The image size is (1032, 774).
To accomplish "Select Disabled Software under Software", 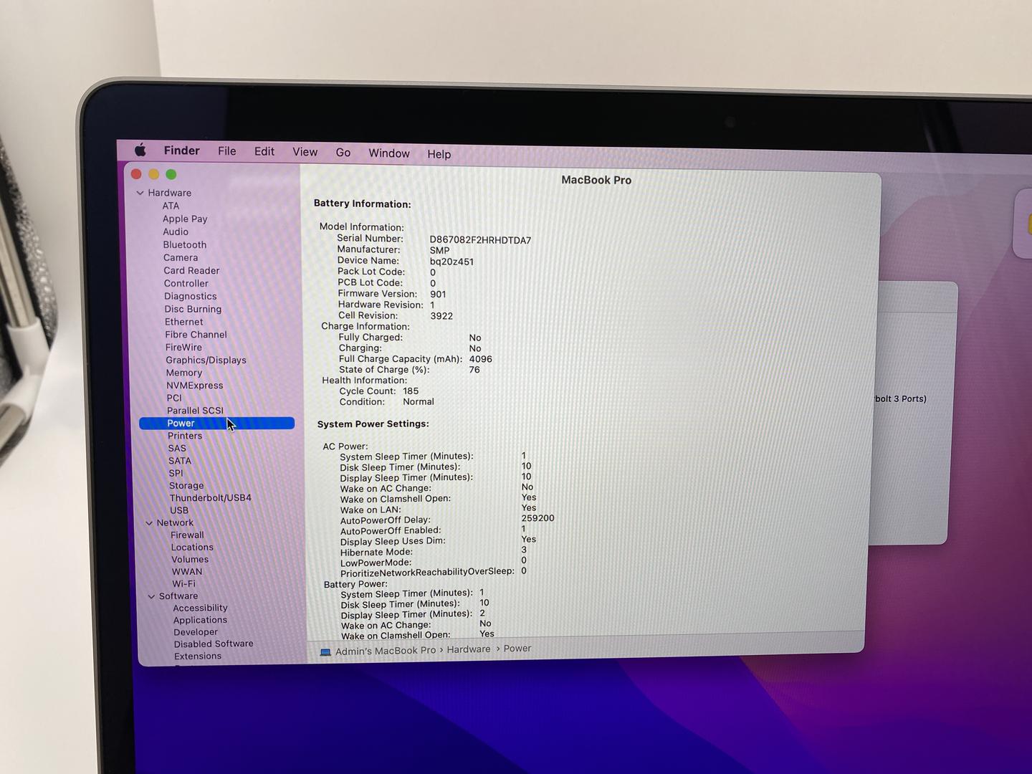I will (x=214, y=644).
